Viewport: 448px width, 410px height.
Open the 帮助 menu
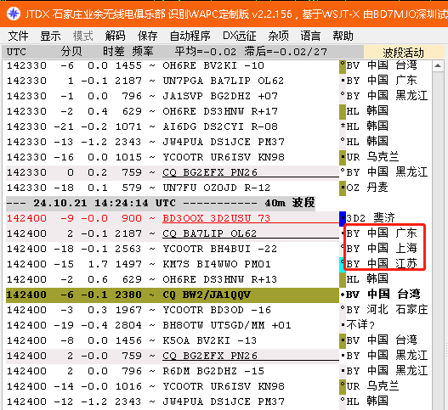tap(343, 36)
